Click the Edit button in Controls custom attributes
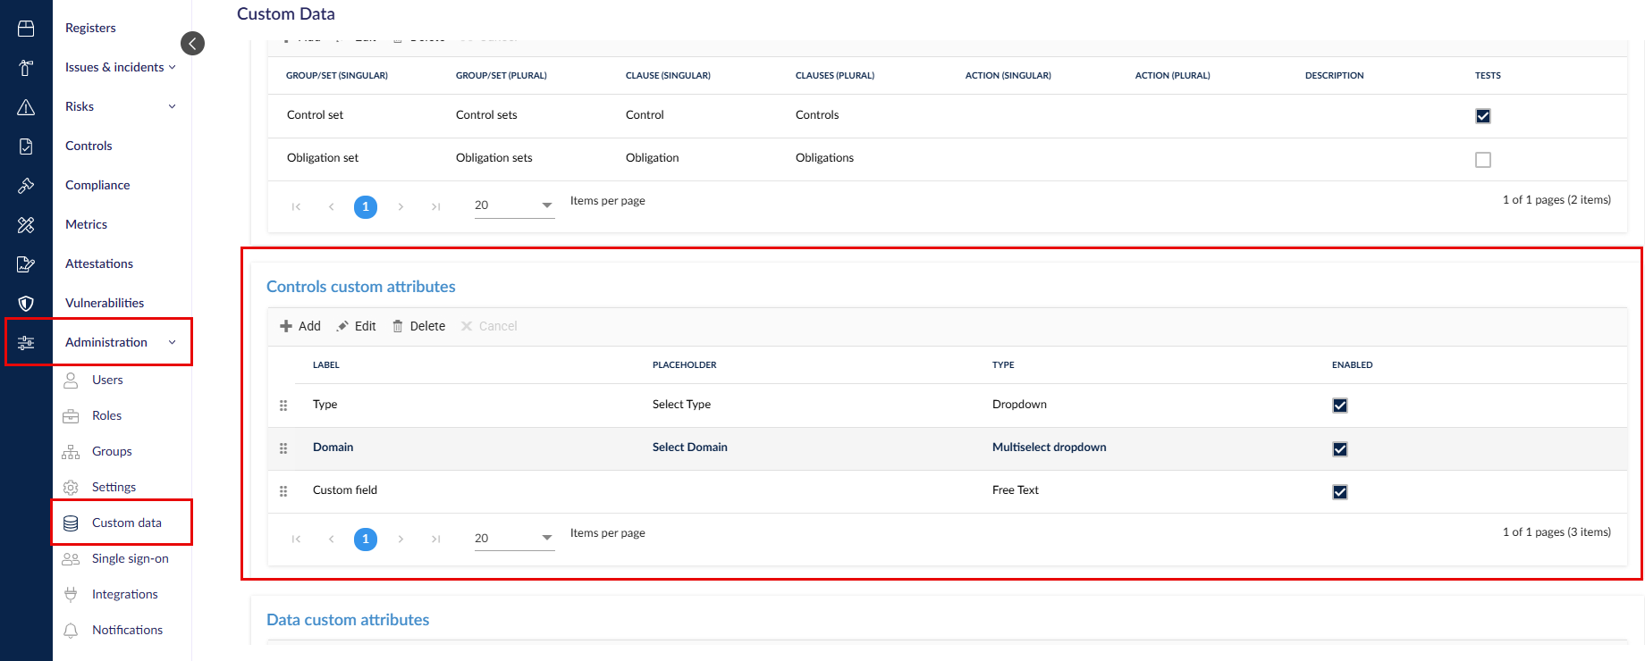This screenshot has height=661, width=1645. click(356, 327)
